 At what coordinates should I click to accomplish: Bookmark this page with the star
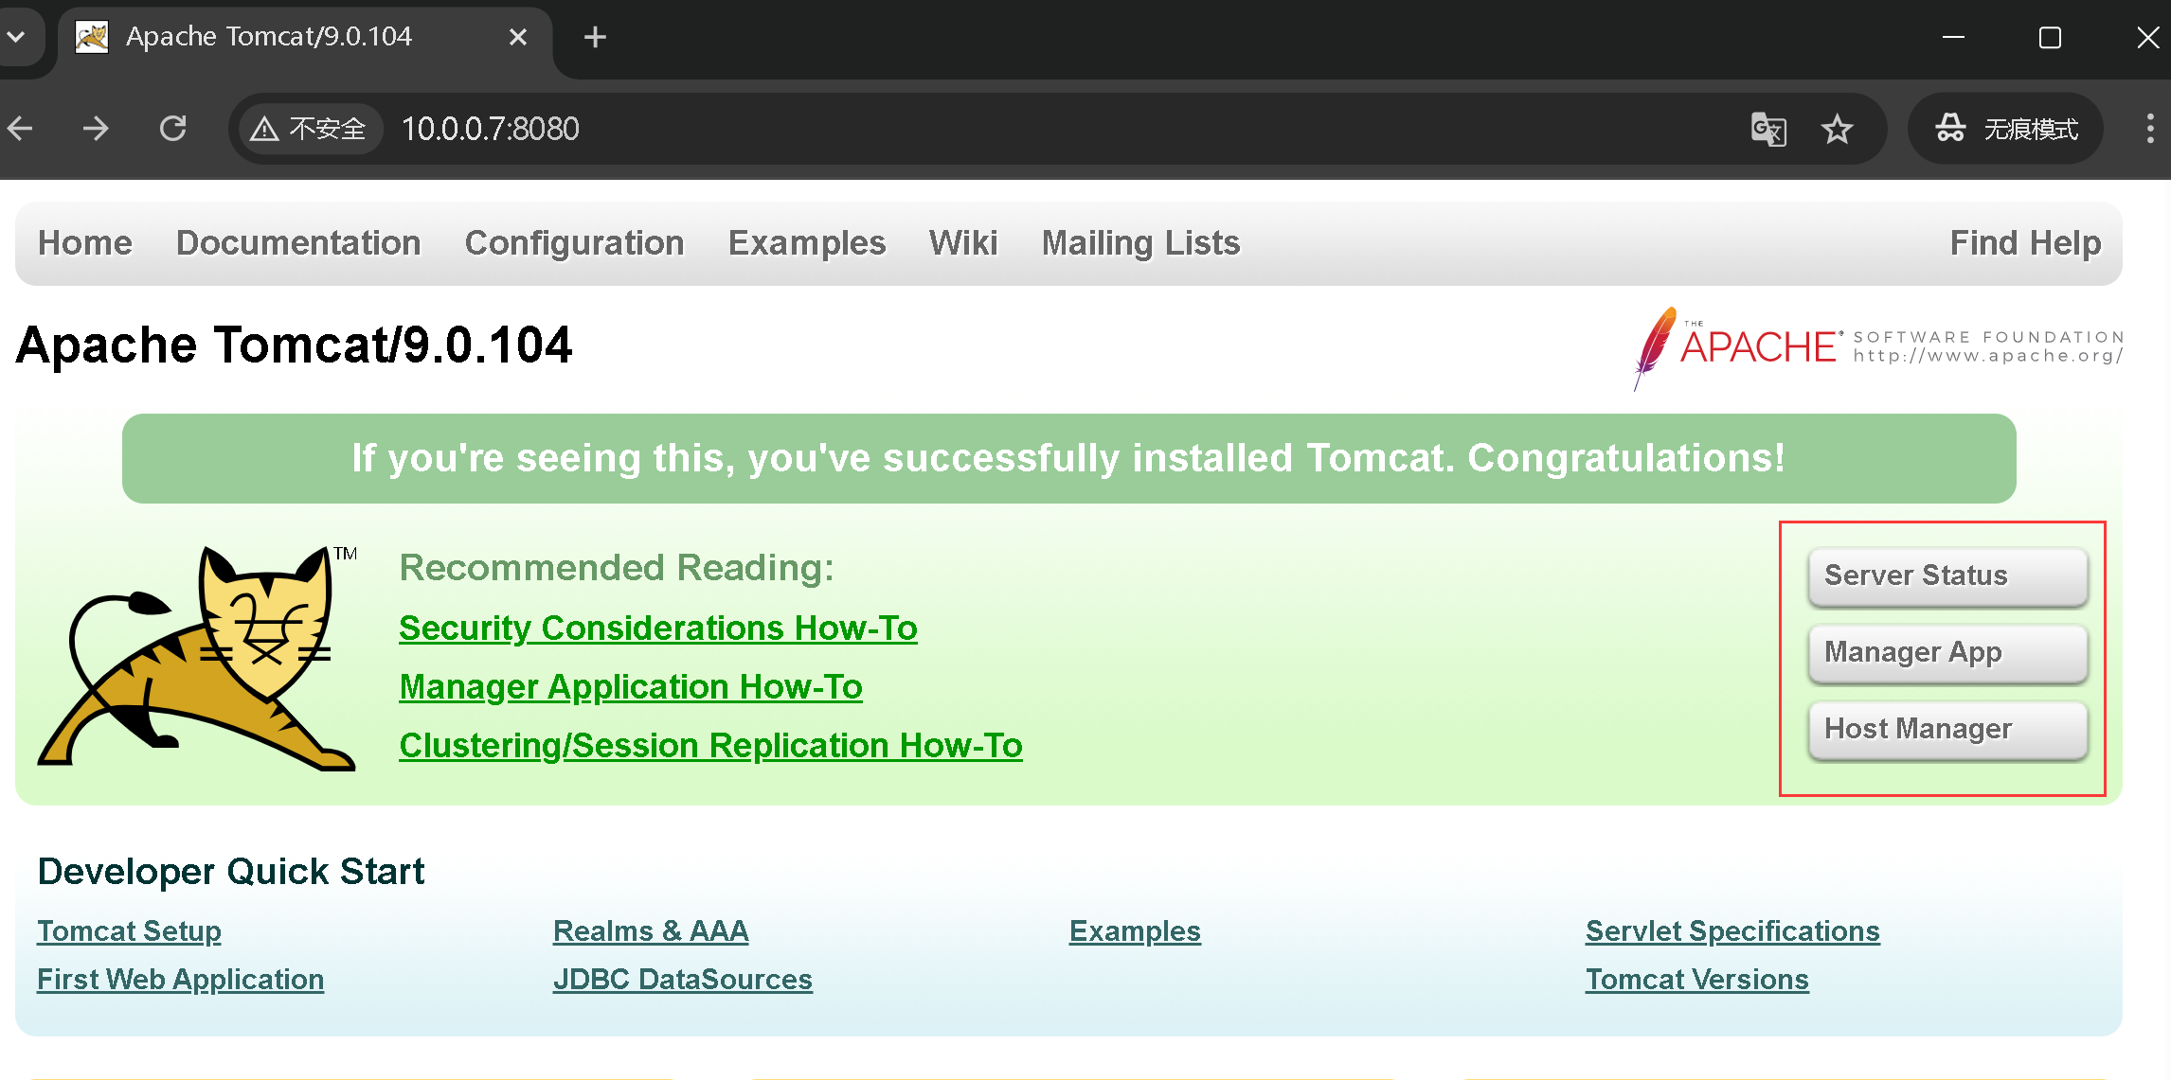tap(1837, 129)
